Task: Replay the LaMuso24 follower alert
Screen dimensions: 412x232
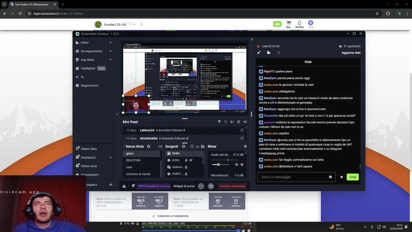Action: click(x=242, y=130)
